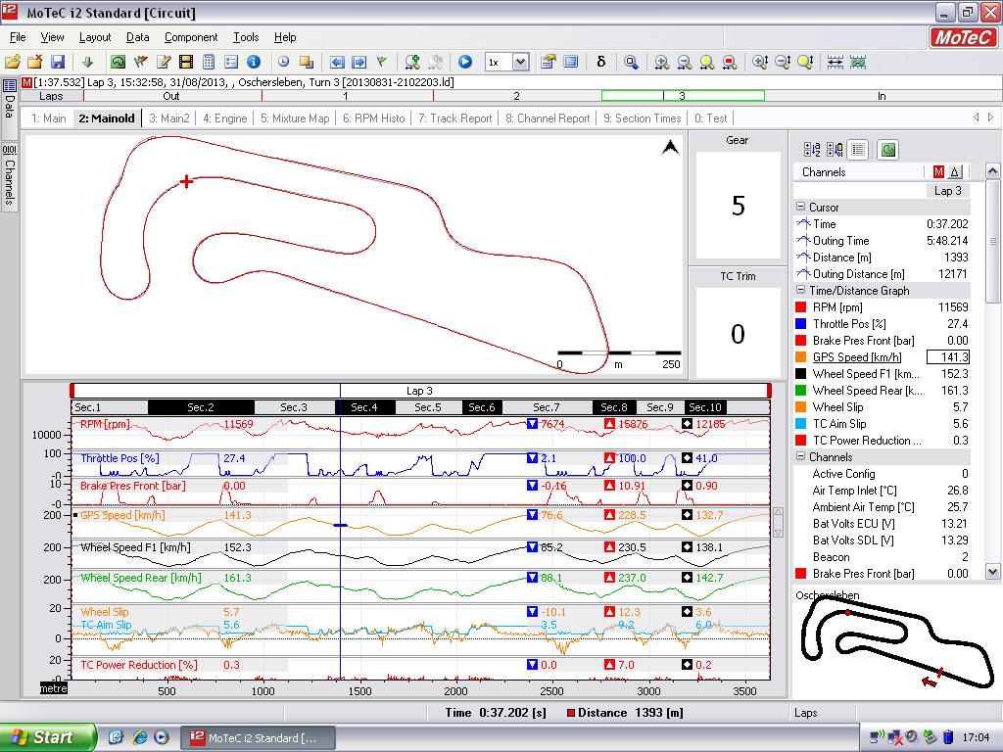
Task: Click the red RPM color swatch in channel list
Action: [802, 307]
